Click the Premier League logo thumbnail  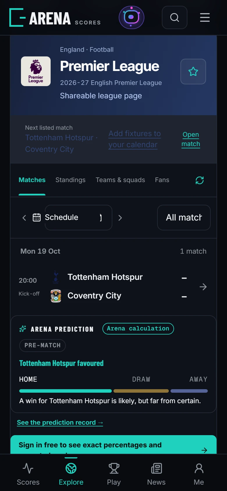[x=36, y=71]
